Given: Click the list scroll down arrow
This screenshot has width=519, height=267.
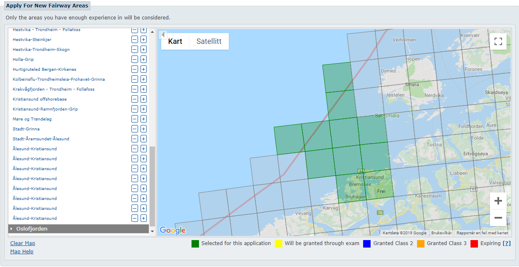Looking at the screenshot, I should pyautogui.click(x=152, y=231).
